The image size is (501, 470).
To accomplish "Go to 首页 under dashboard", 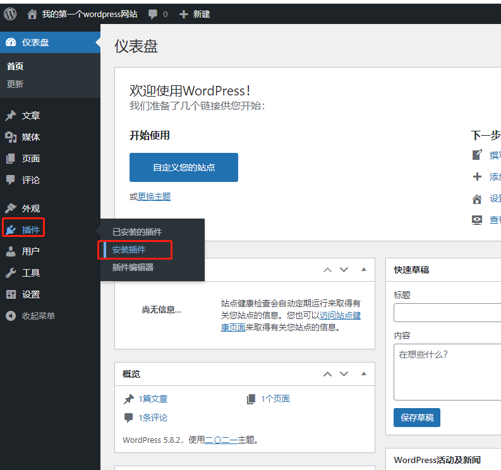I will [x=15, y=66].
